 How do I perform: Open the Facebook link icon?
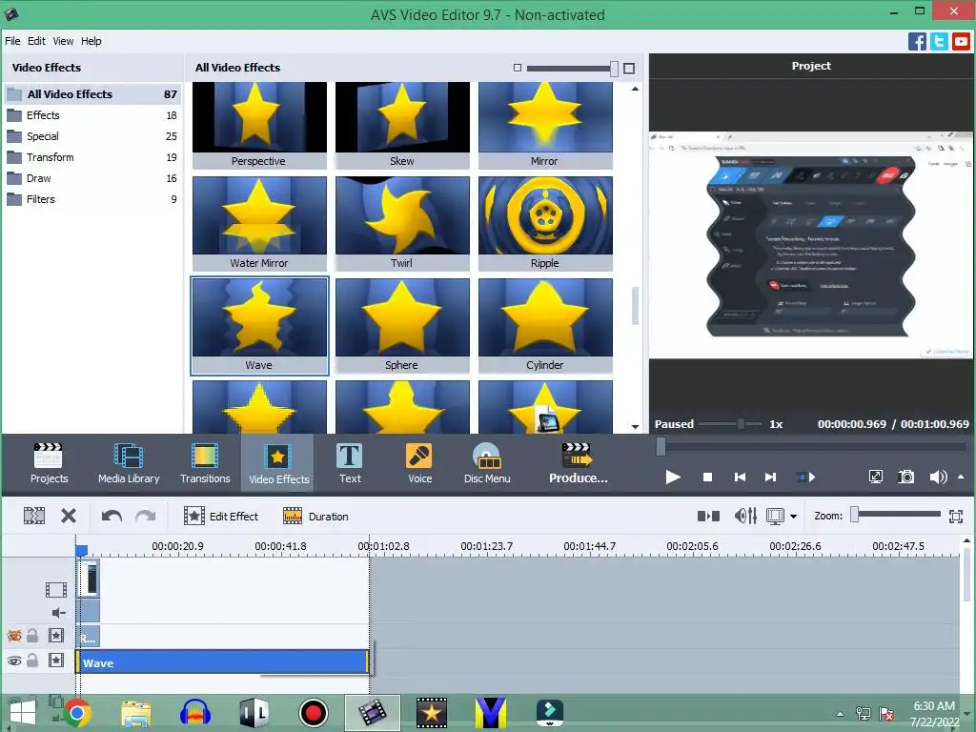[917, 42]
